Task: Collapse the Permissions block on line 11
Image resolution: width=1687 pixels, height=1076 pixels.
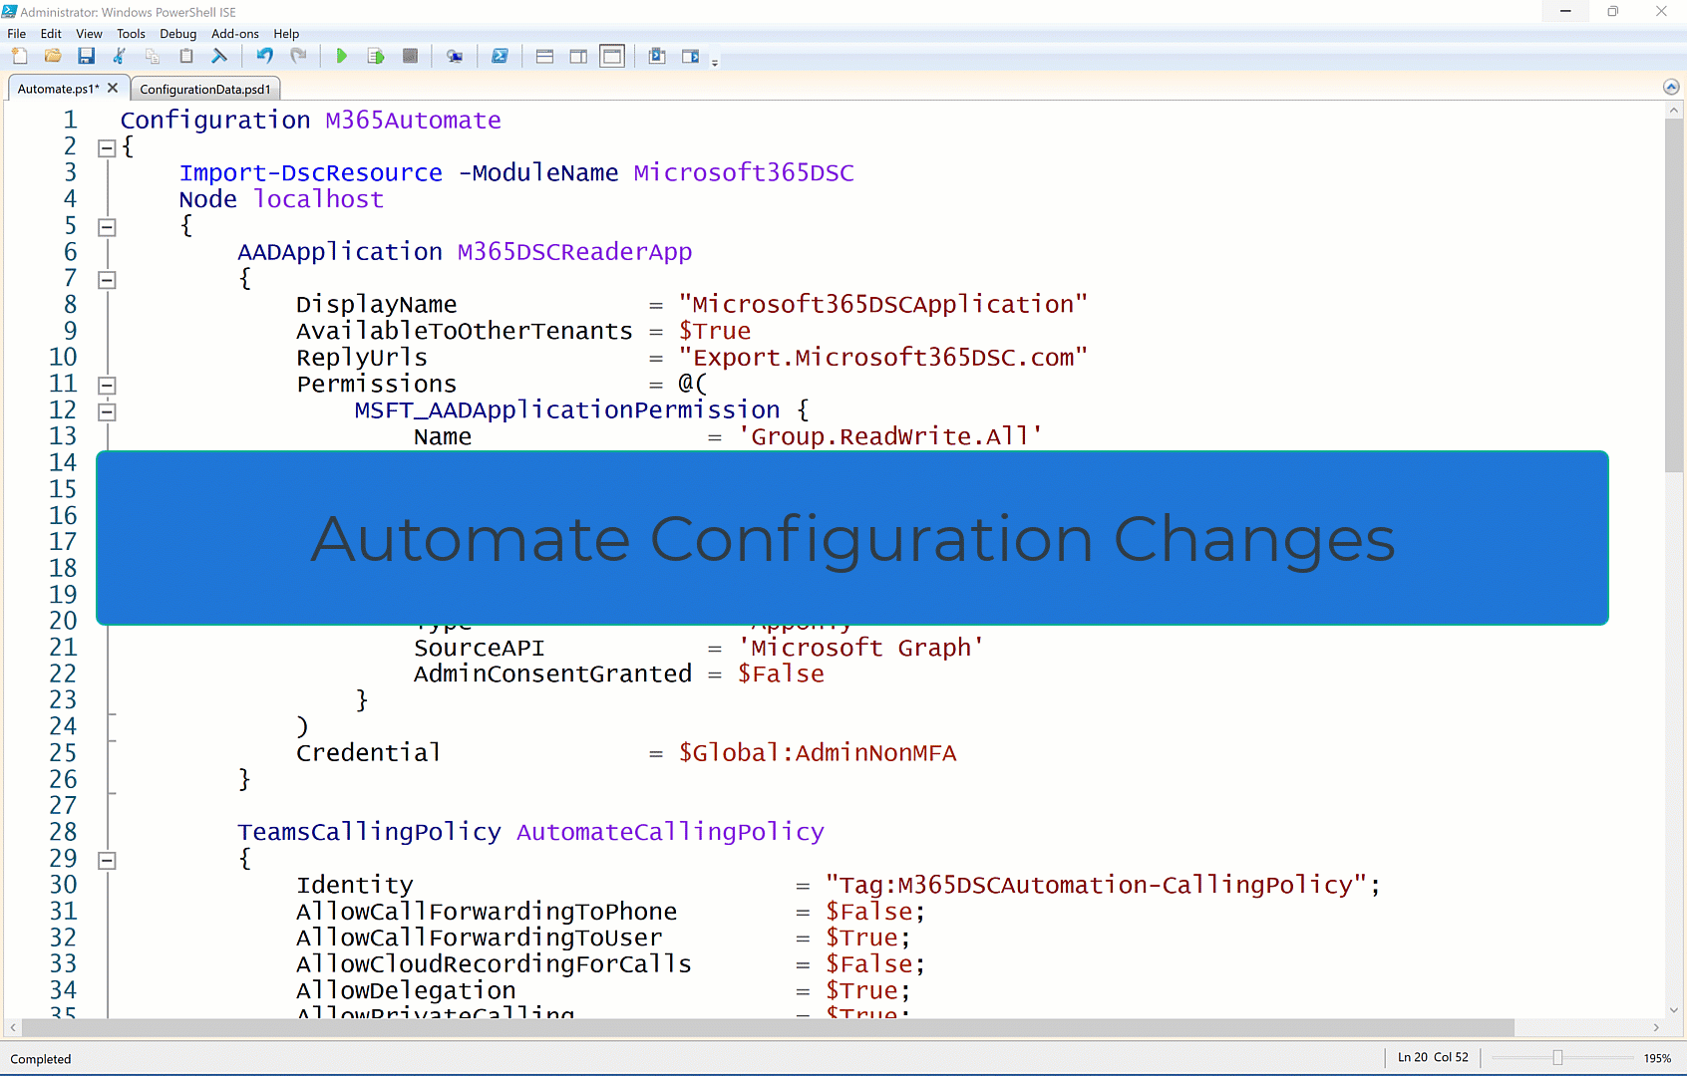Action: click(107, 386)
